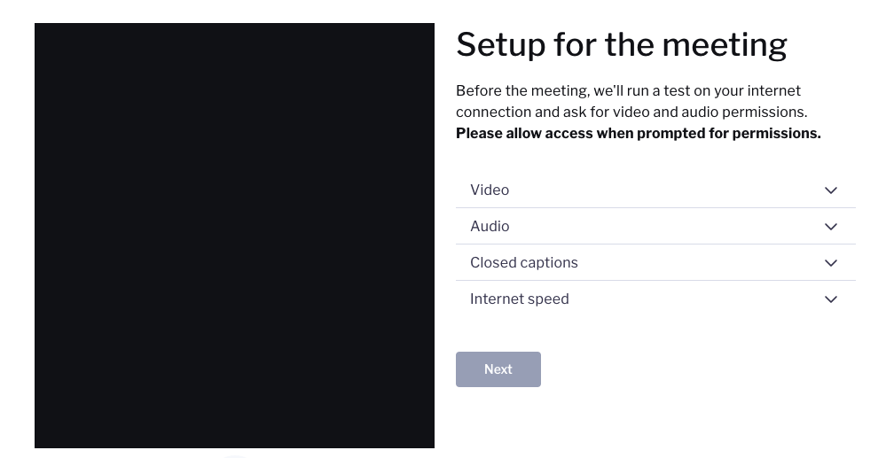
Task: Click the "Internet speed" label text
Action: point(519,299)
